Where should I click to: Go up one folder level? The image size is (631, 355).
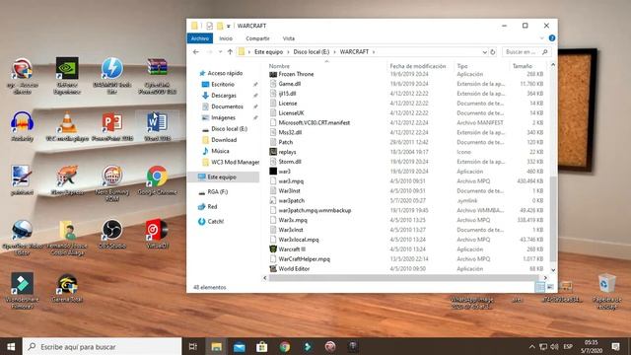[x=230, y=52]
